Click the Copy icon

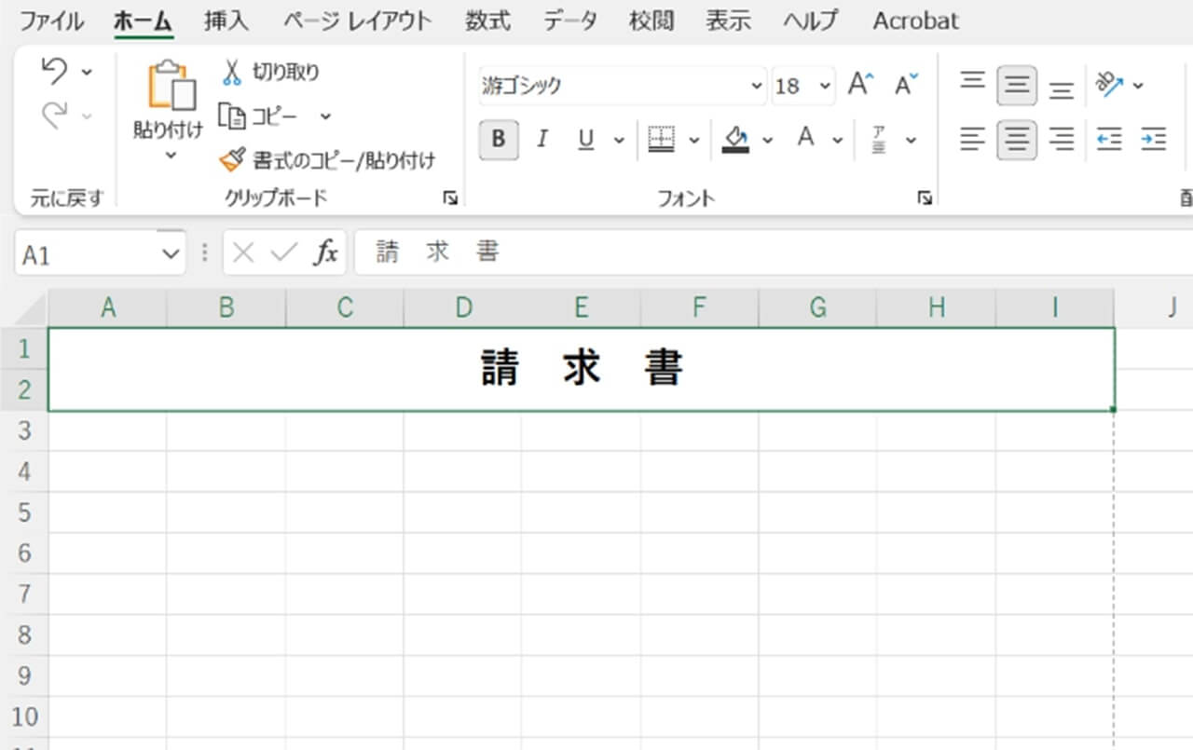tap(232, 116)
